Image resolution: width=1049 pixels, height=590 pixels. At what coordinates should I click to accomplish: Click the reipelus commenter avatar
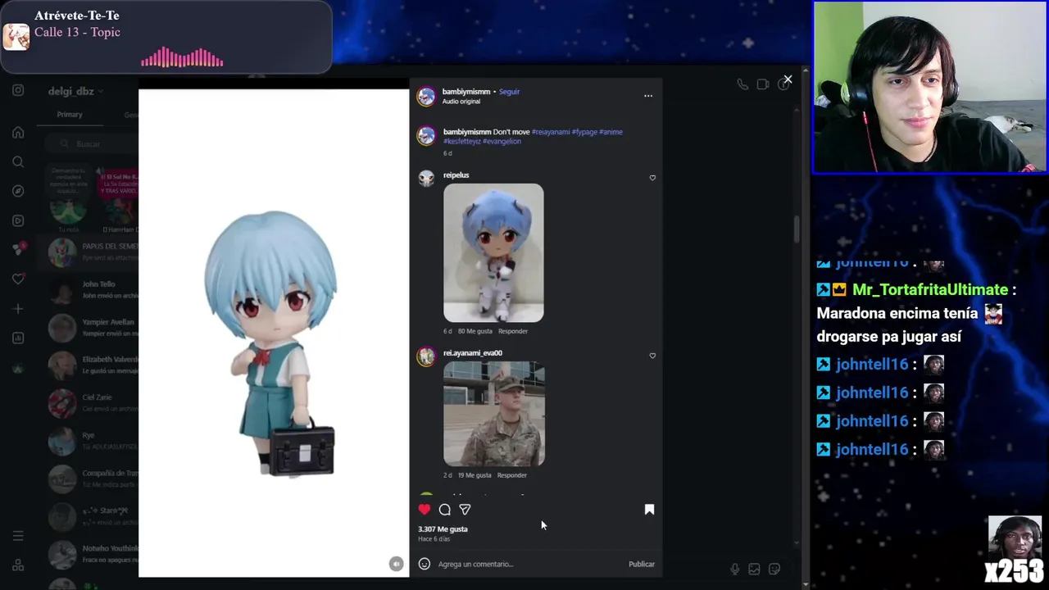point(426,179)
